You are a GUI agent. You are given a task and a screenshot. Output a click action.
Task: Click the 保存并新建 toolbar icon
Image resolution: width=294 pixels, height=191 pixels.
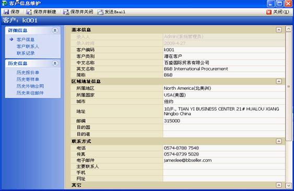click(x=29, y=12)
